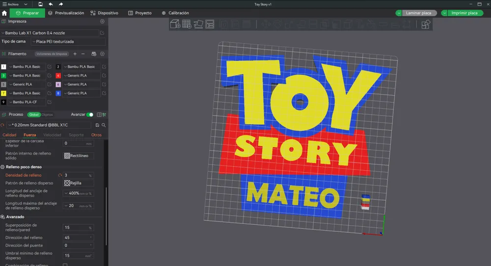The height and width of the screenshot is (266, 491).
Task: Select the Global process scope
Action: coord(34,114)
